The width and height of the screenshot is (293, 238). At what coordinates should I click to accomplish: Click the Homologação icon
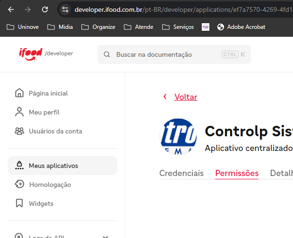point(19,185)
